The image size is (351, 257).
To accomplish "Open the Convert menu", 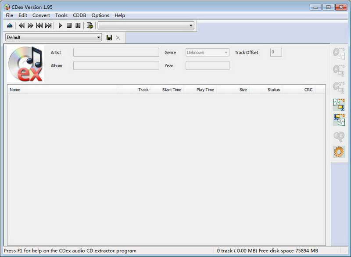I will point(41,15).
